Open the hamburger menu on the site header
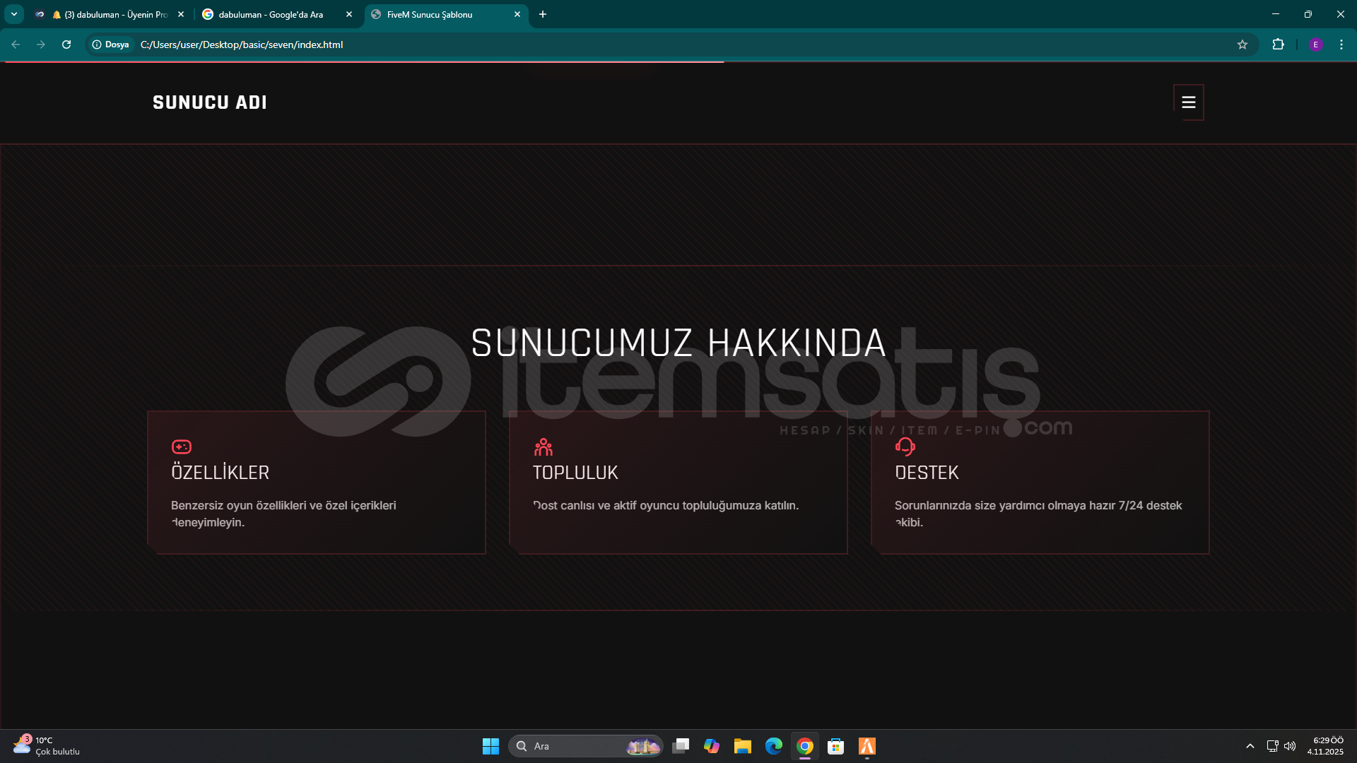 1188,102
